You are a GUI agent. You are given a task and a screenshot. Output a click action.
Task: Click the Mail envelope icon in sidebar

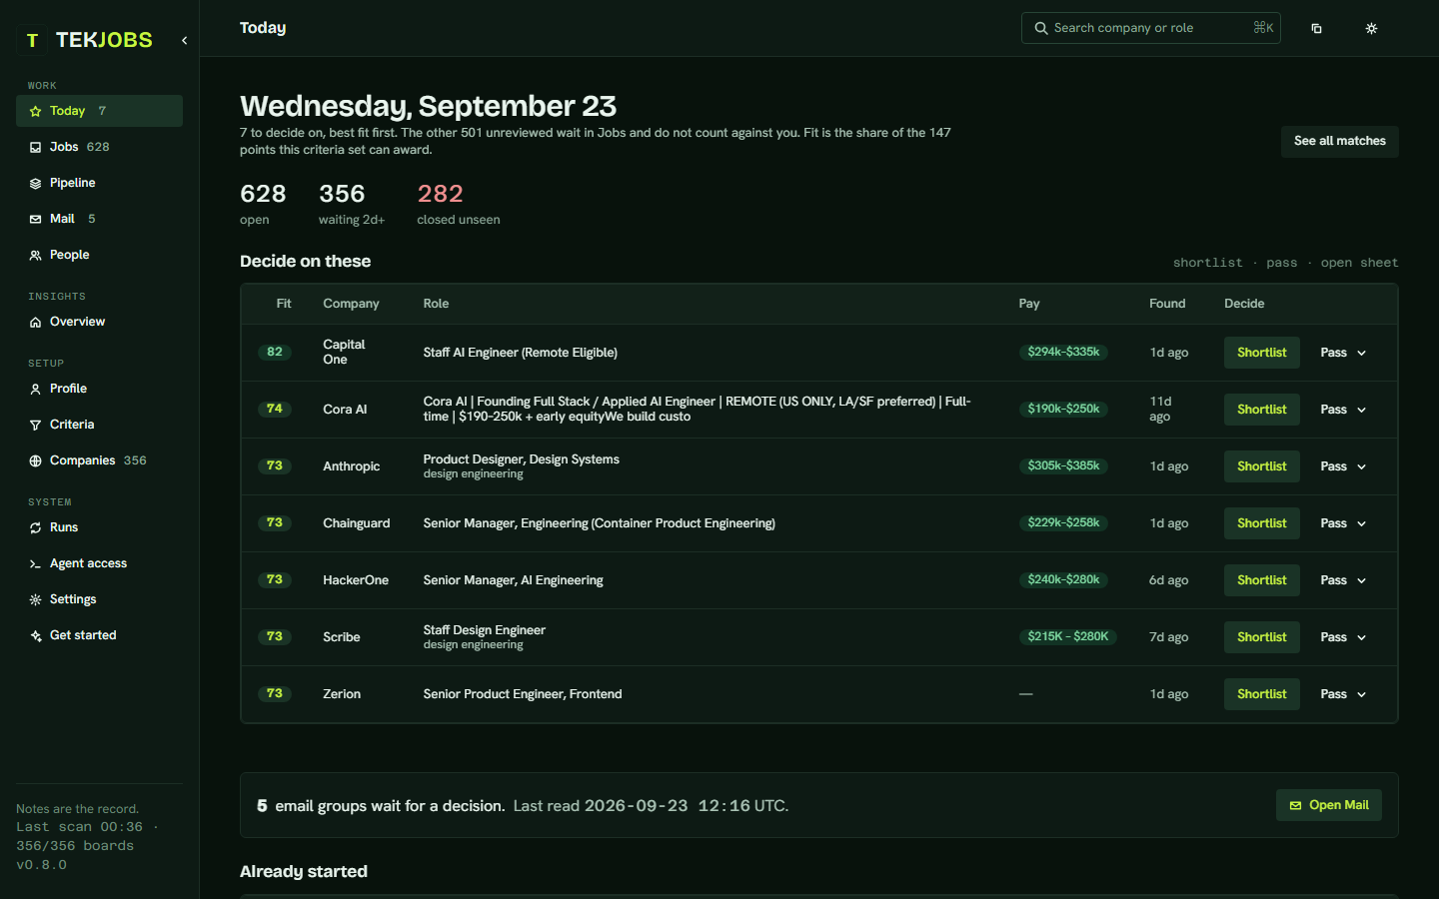click(x=35, y=219)
